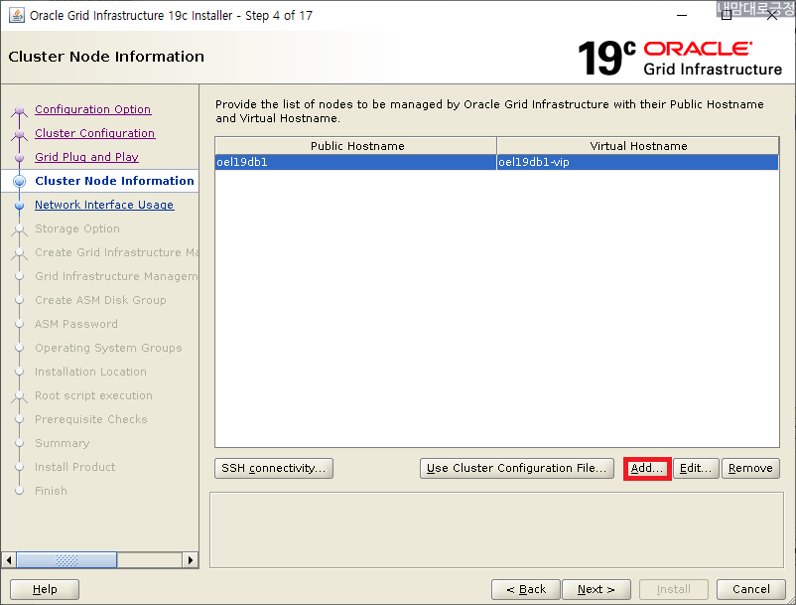This screenshot has height=605, width=796.
Task: Click the Root script execution step
Action: coord(93,395)
